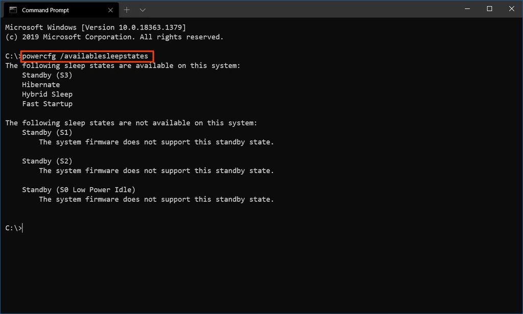The width and height of the screenshot is (523, 314).
Task: Select the Standby (S0 Low Power Idle) line
Action: (x=79, y=189)
